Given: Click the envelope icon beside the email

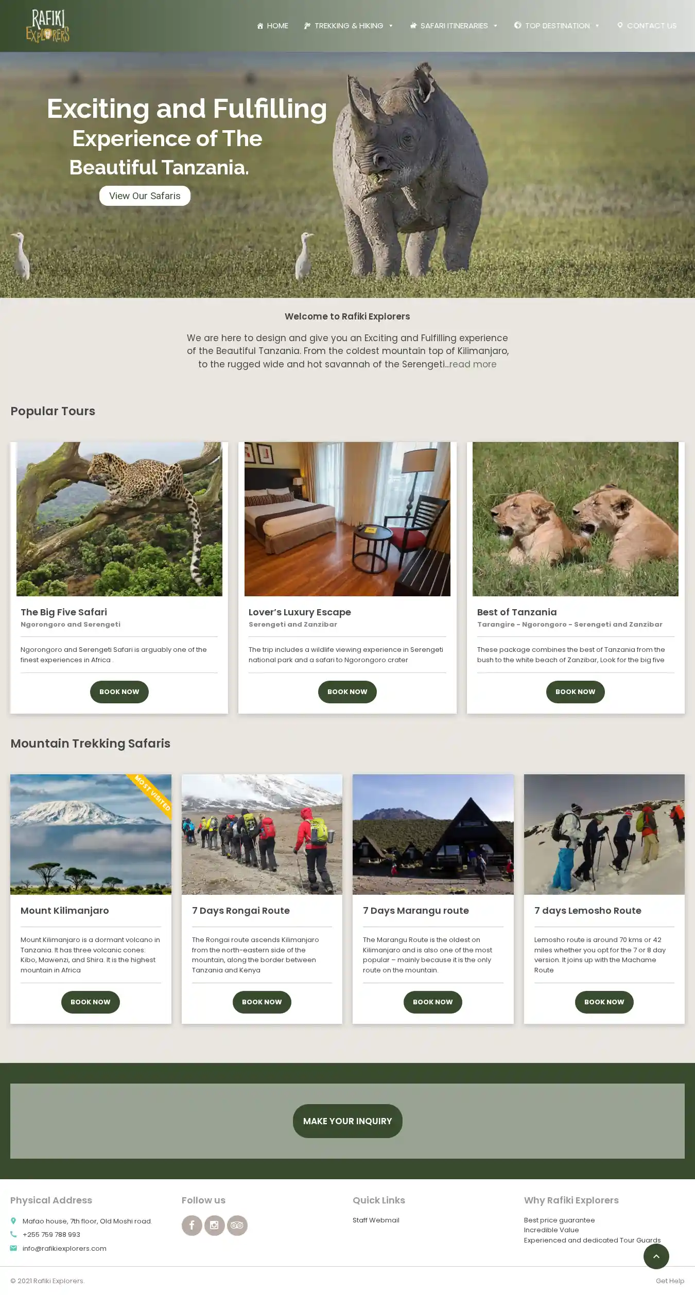Looking at the screenshot, I should pyautogui.click(x=13, y=1248).
